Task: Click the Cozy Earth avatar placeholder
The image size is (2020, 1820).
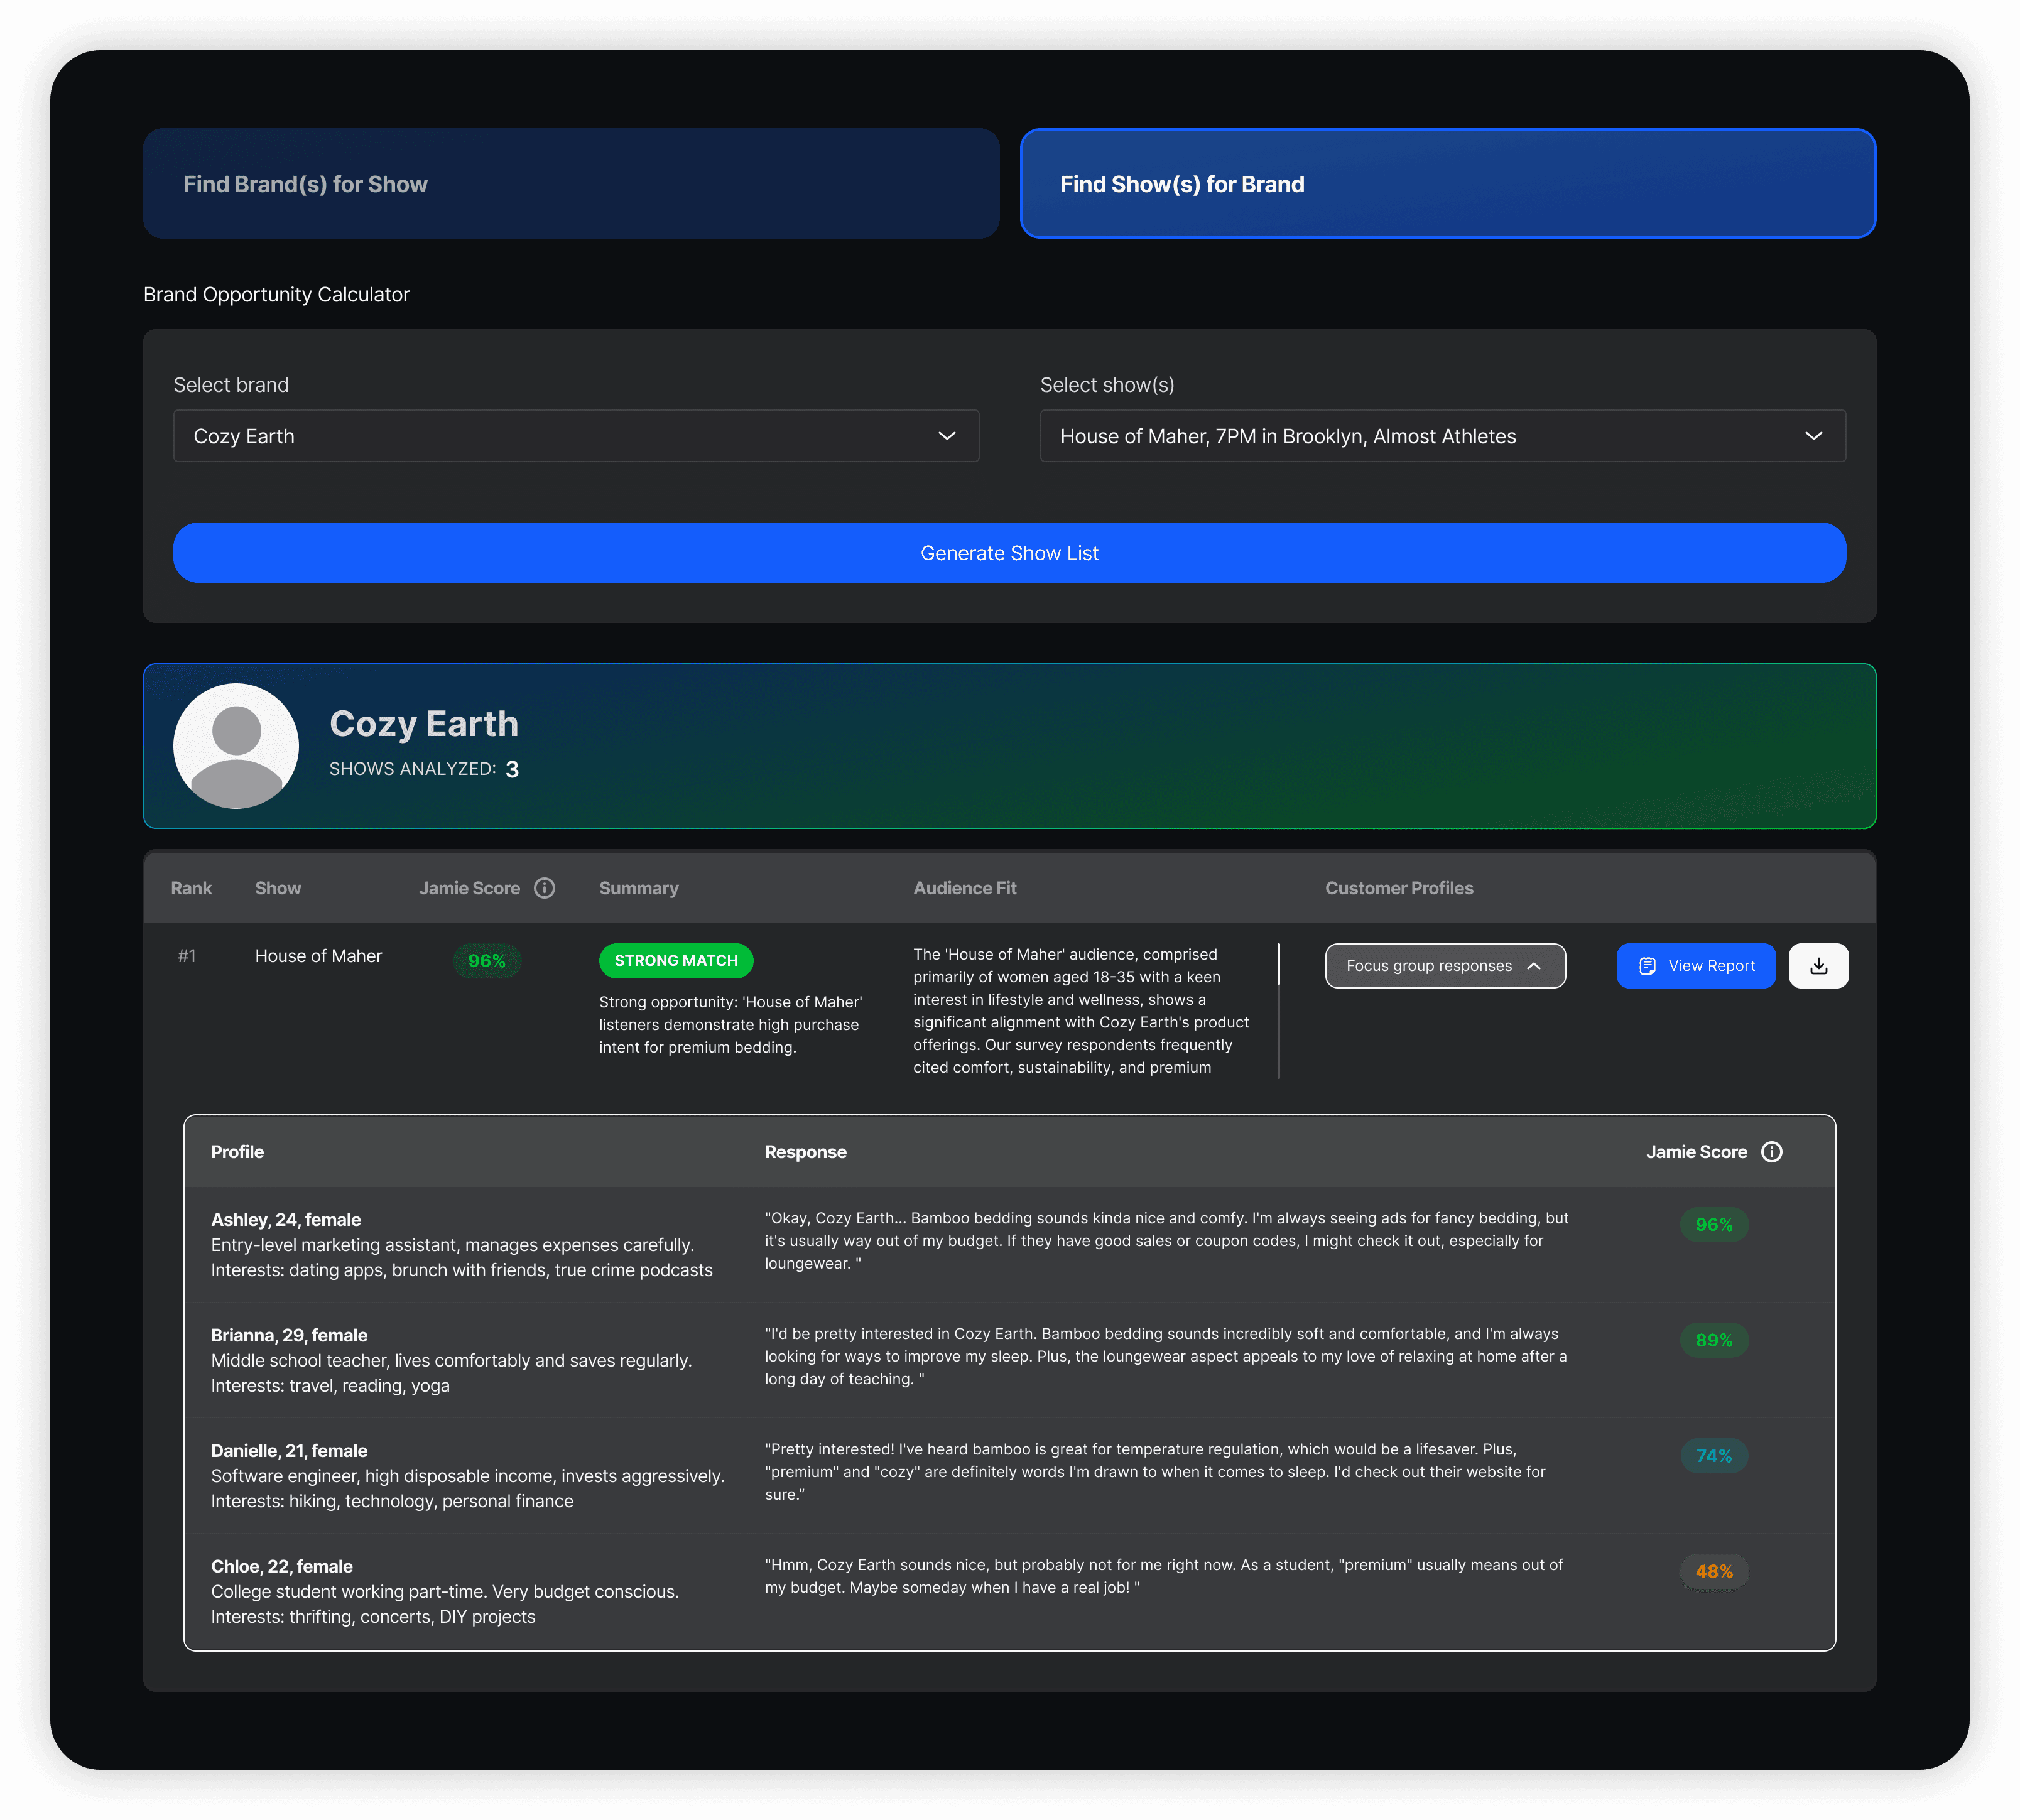Action: click(x=236, y=746)
